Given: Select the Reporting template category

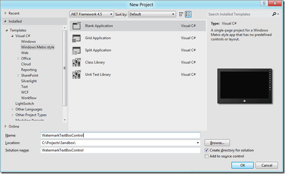Looking at the screenshot, I should [29, 70].
